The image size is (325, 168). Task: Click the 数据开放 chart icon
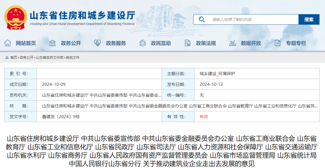[232, 43]
